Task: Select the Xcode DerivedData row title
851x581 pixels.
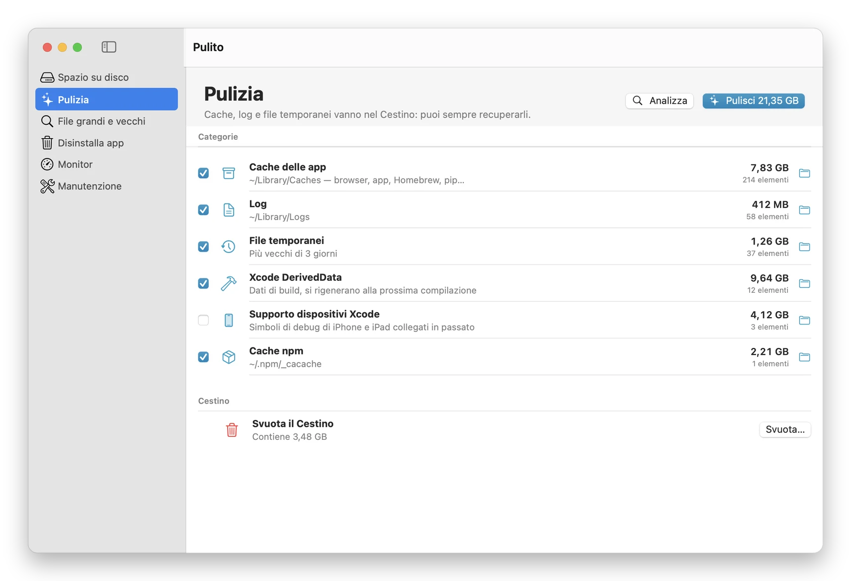Action: point(295,277)
